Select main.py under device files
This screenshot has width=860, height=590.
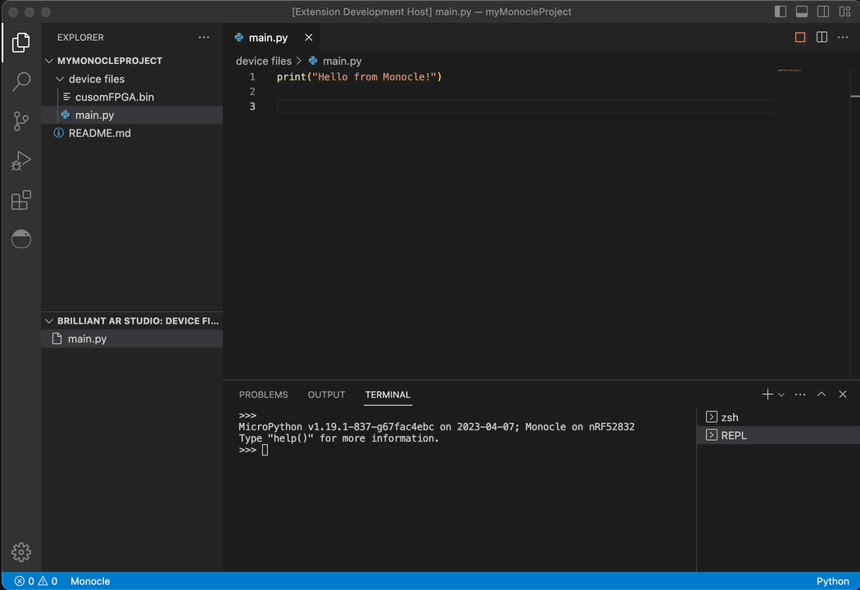[132, 115]
